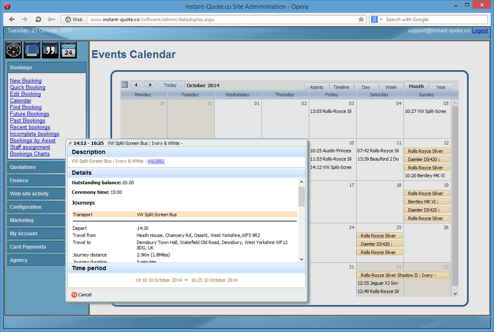494x332 pixels.
Task: Switch to the Week calendar tab
Action: pos(391,87)
